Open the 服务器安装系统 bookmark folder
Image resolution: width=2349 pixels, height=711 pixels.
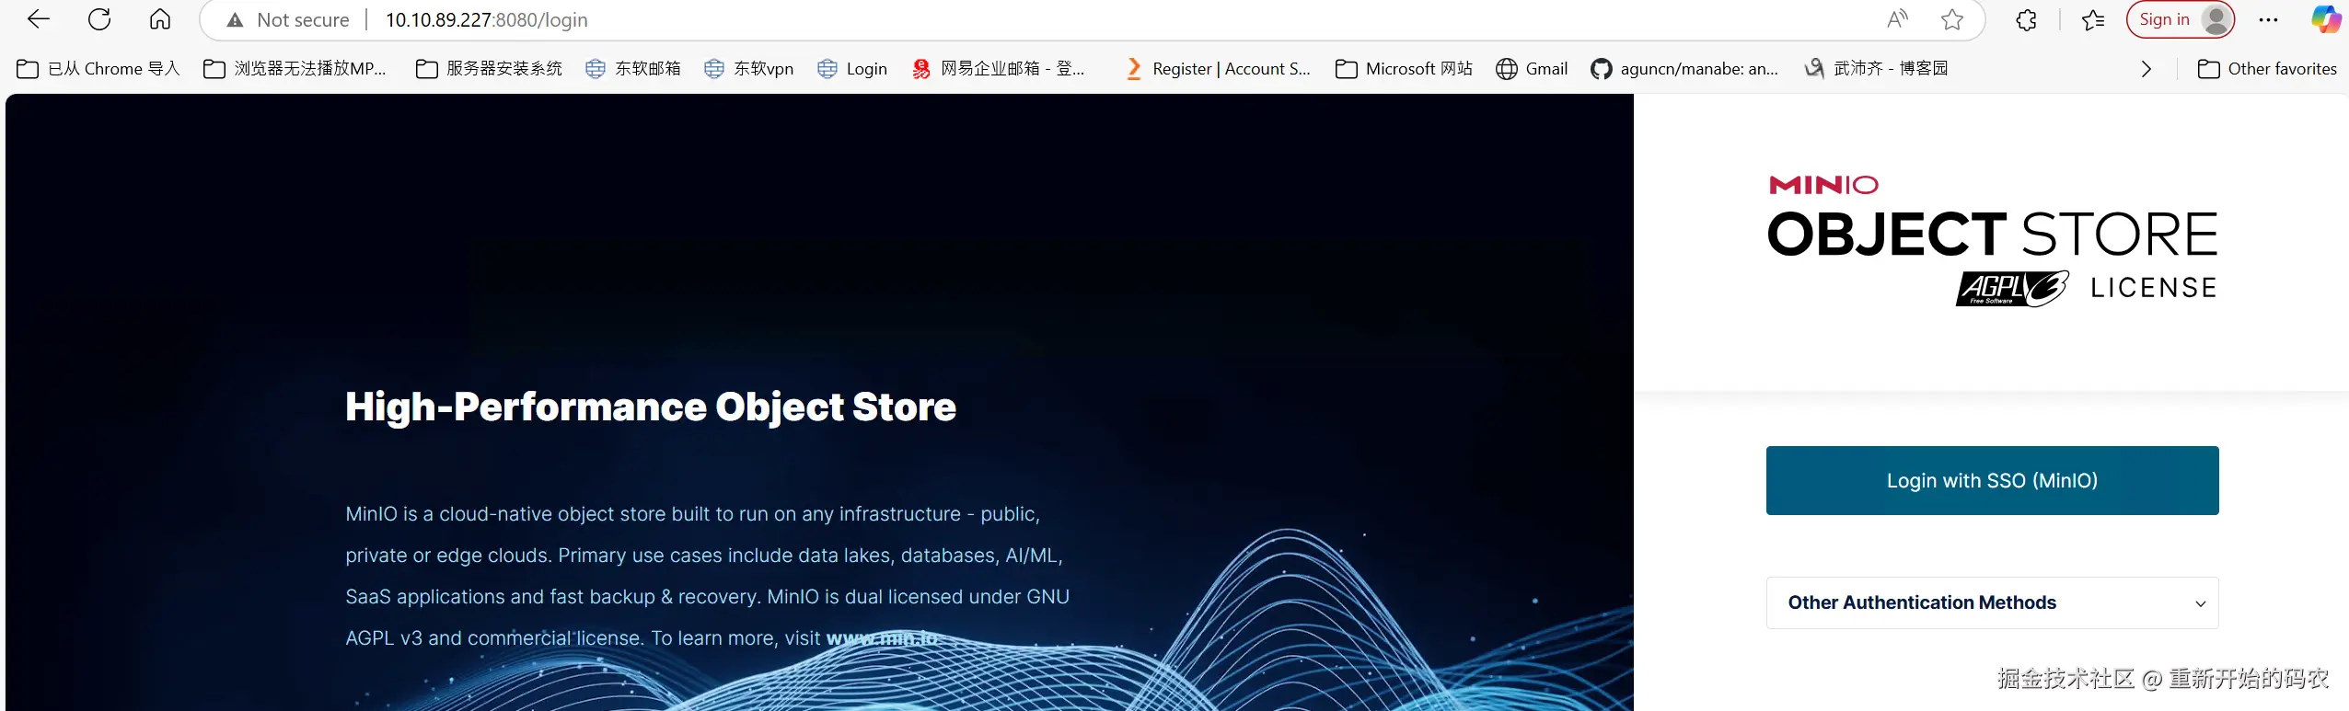pos(489,69)
